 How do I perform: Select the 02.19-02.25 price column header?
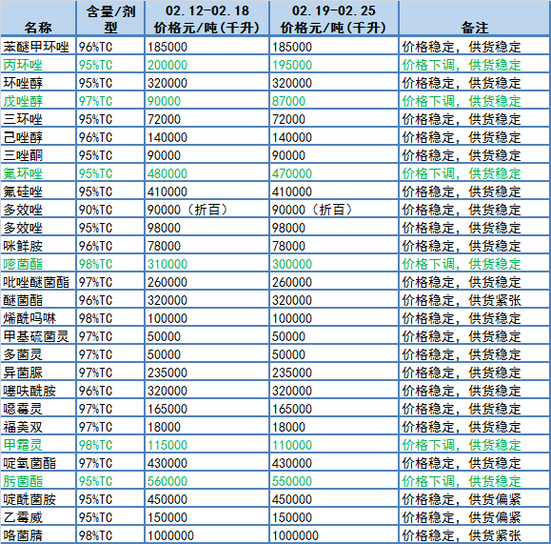[x=334, y=18]
